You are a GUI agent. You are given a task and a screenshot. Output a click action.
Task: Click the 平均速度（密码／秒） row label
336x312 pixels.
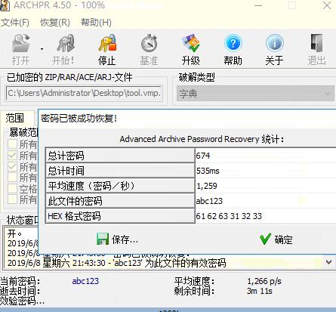[x=120, y=186]
